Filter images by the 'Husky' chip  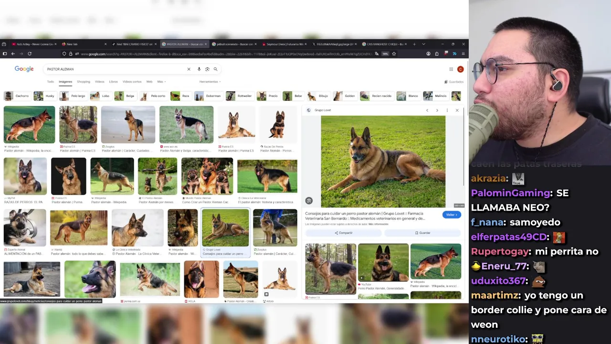coord(45,96)
